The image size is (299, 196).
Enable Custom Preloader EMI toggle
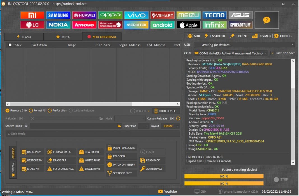[x=178, y=118]
